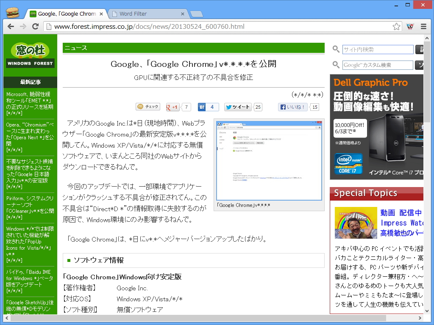Screen dimensions: 434x325
Task: Open a new tab
Action: tap(197, 14)
